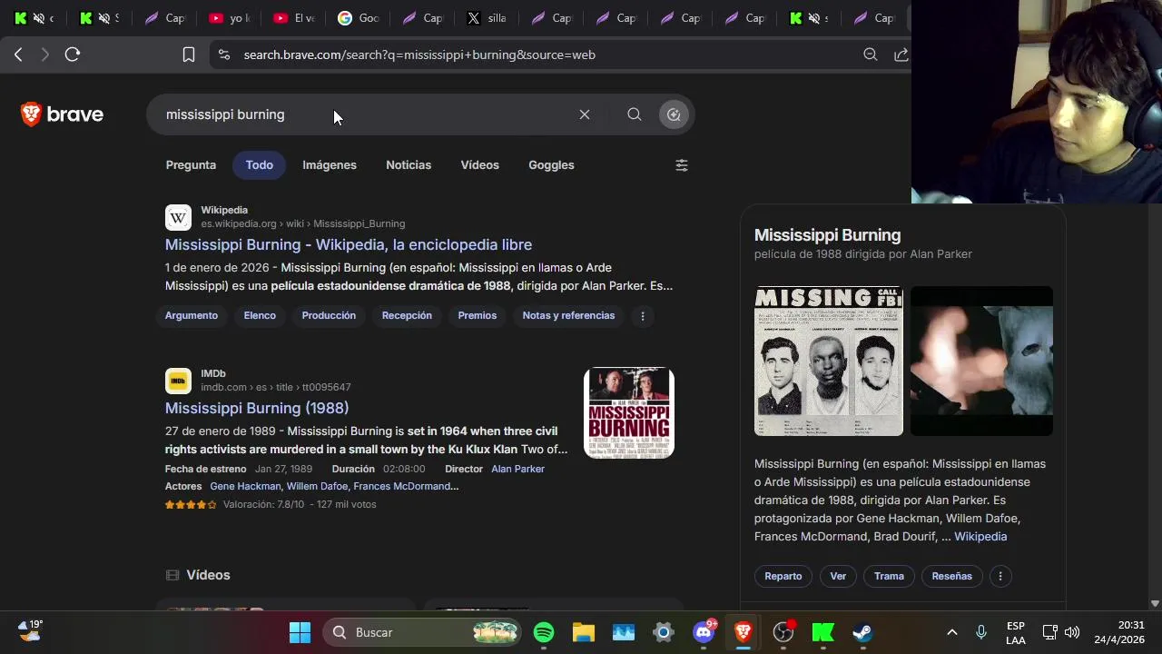Clear the search box with the X icon
This screenshot has height=654, width=1162.
point(585,114)
